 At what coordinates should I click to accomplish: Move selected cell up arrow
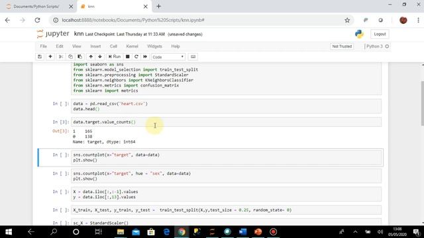click(91, 57)
